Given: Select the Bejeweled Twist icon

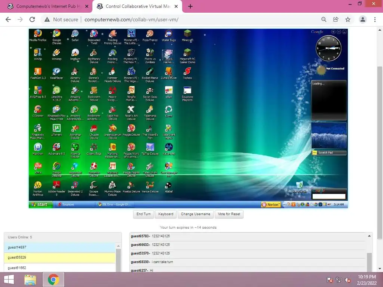Looking at the screenshot, I should [x=94, y=37].
